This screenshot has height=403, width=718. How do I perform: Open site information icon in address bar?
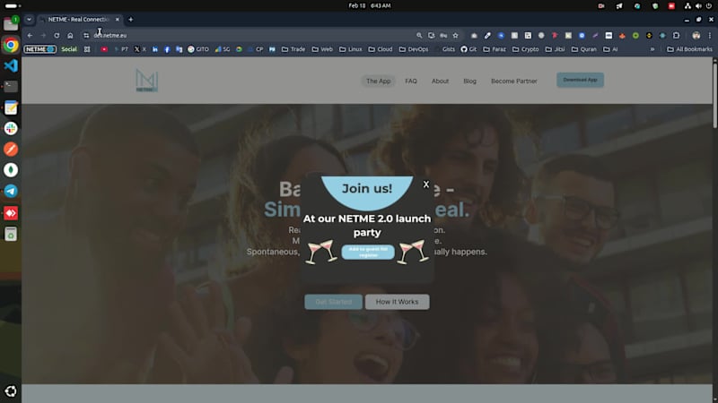pyautogui.click(x=86, y=35)
